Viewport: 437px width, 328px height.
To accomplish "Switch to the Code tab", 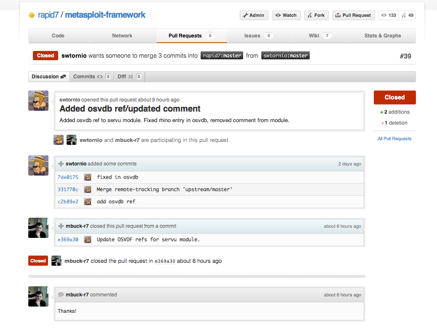I will [58, 36].
